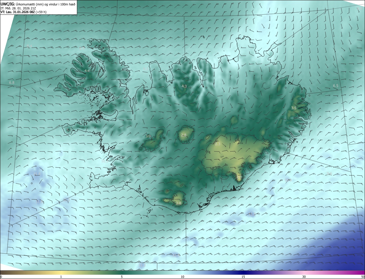Image resolution: width=365 pixels, height=279 pixels.
Task: Click the 3.5 value in the Eastfjords
Action: (294, 108)
